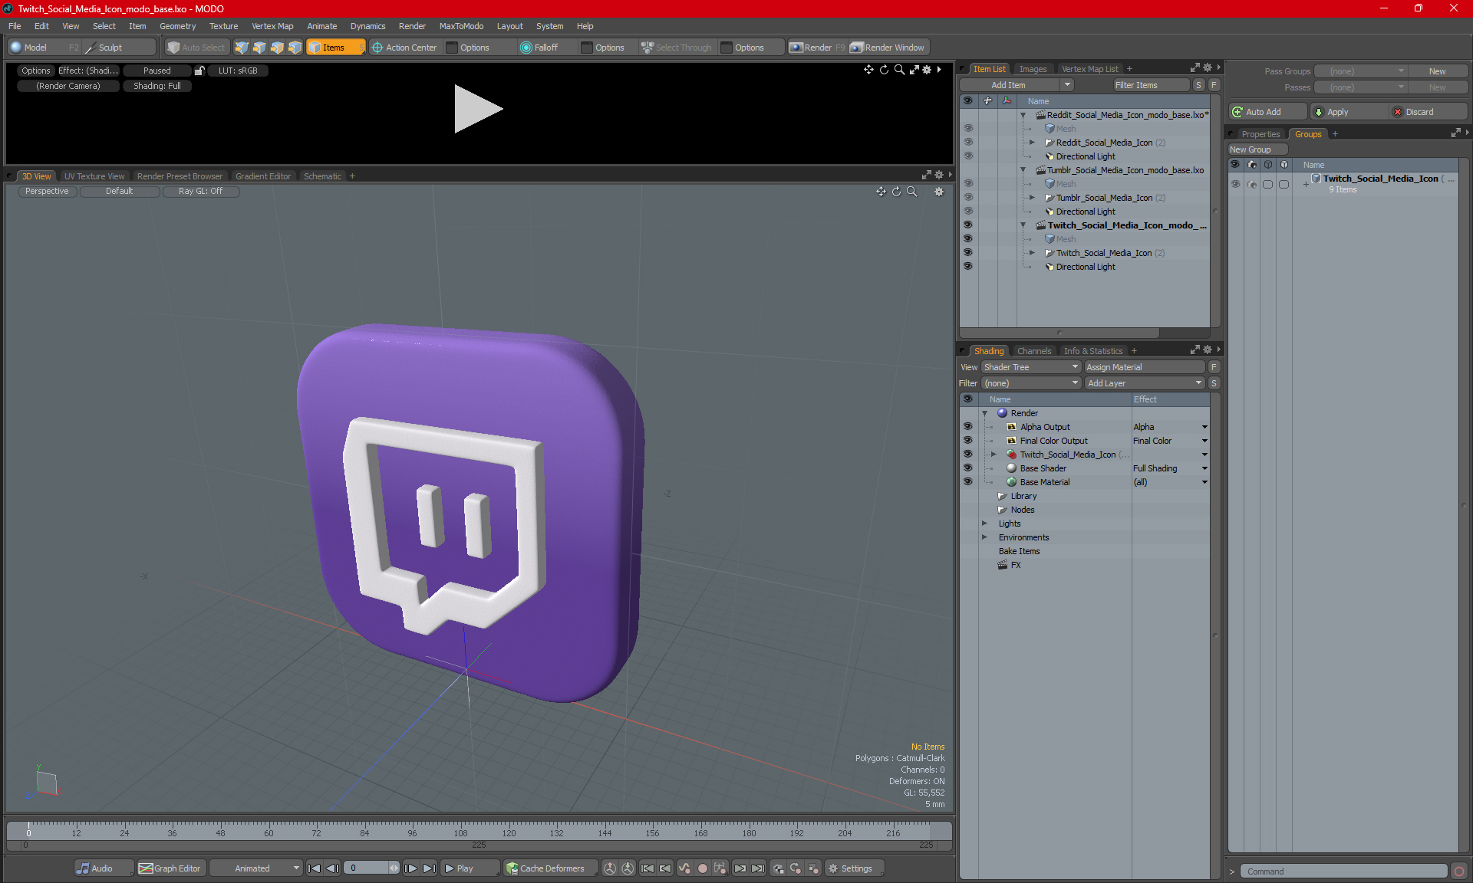Click Command input field
1473x883 pixels.
click(x=1344, y=872)
